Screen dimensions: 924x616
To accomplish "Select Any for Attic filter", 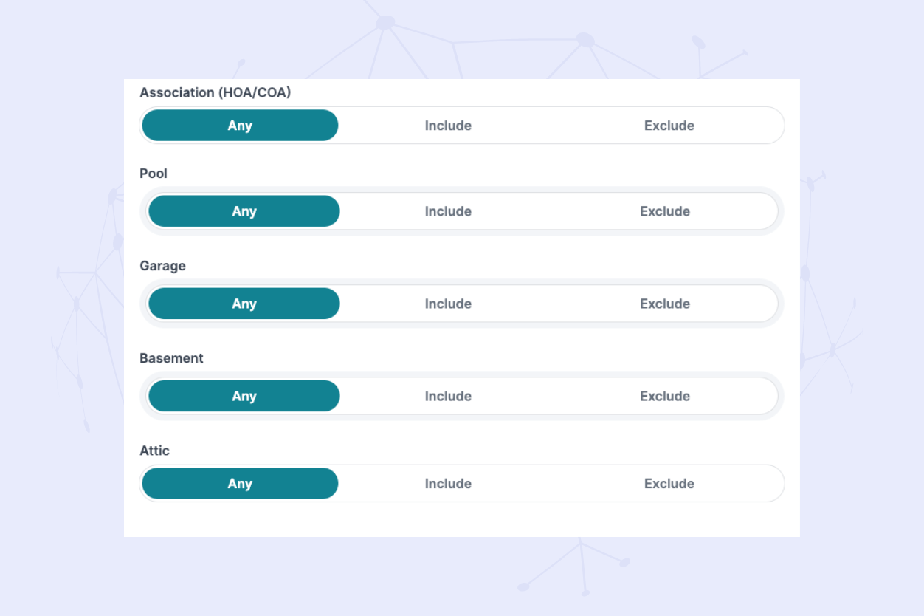I will click(240, 484).
